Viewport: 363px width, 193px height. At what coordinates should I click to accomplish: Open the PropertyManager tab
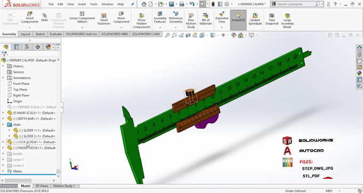(x=17, y=47)
